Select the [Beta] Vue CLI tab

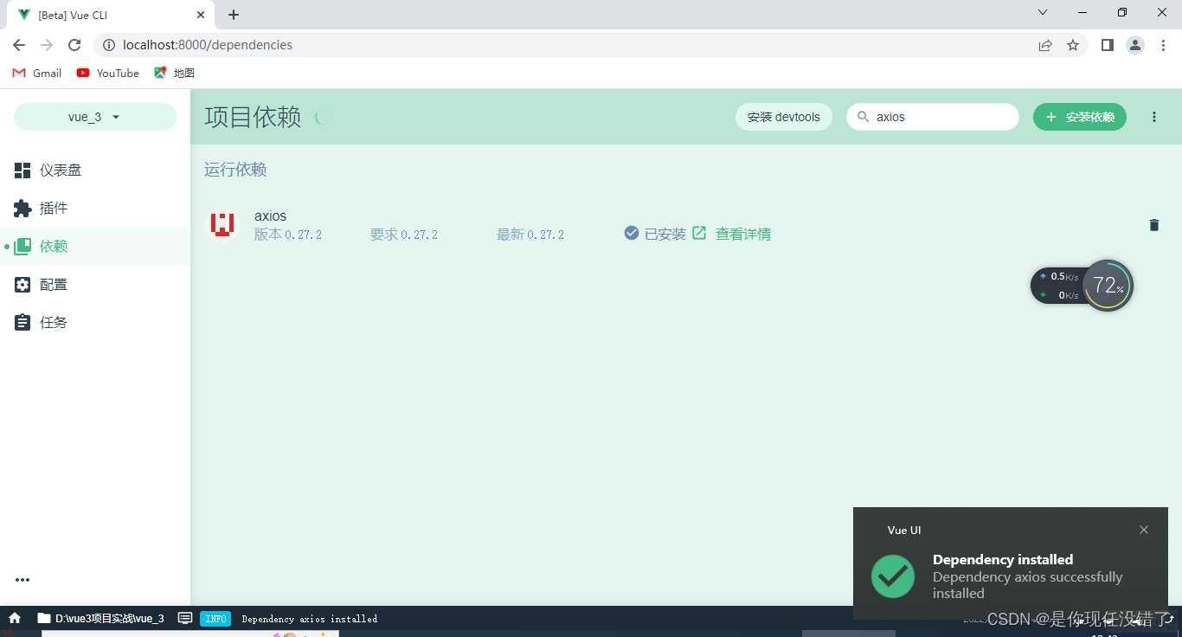111,15
